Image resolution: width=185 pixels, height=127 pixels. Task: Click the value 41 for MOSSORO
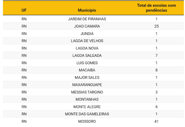(x=156, y=121)
